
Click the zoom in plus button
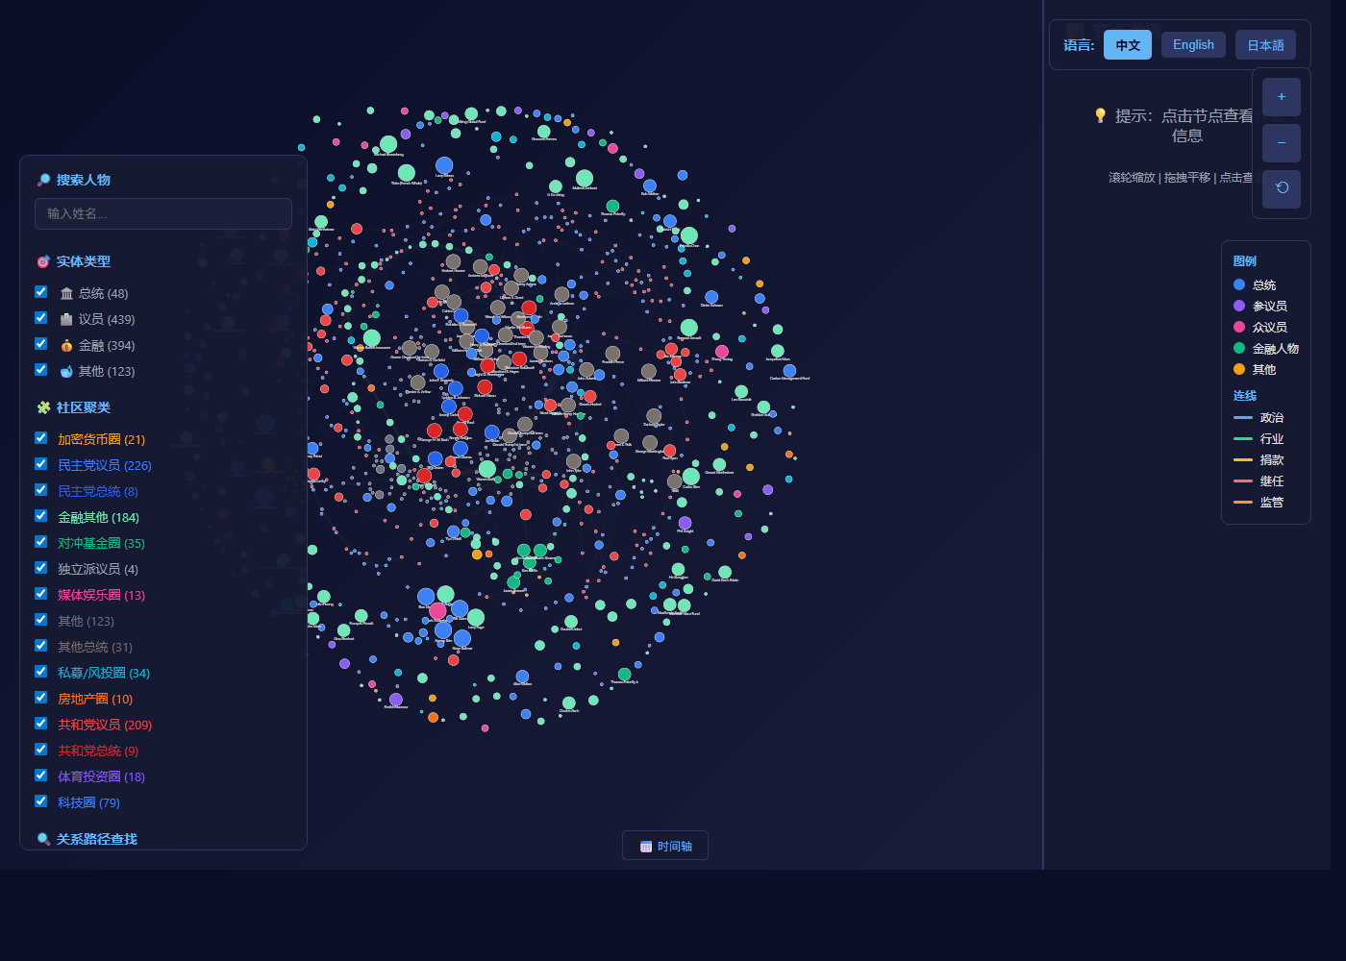[1282, 97]
